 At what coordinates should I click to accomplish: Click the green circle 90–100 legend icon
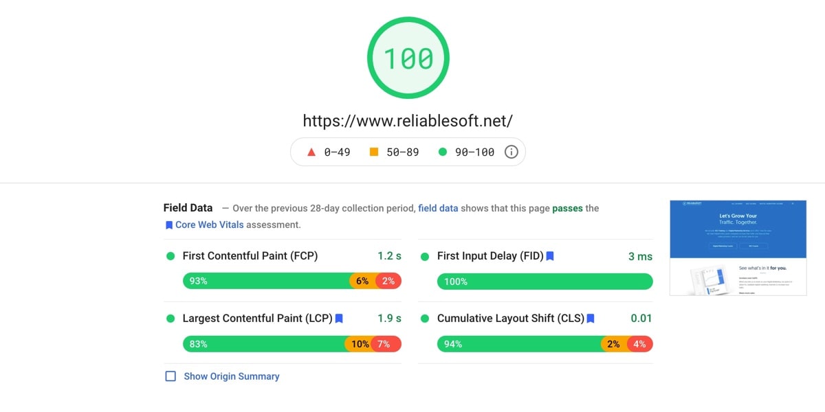point(443,152)
